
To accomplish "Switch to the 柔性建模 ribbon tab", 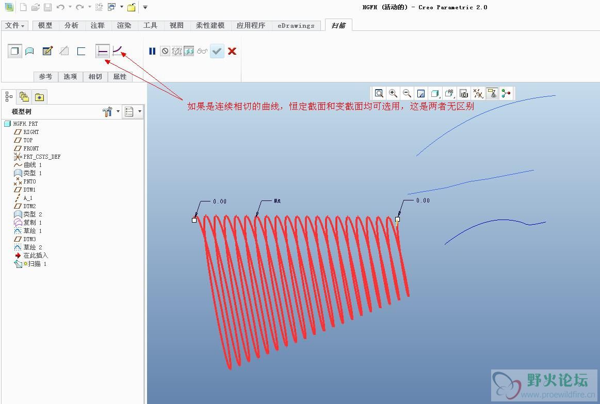I will [209, 25].
